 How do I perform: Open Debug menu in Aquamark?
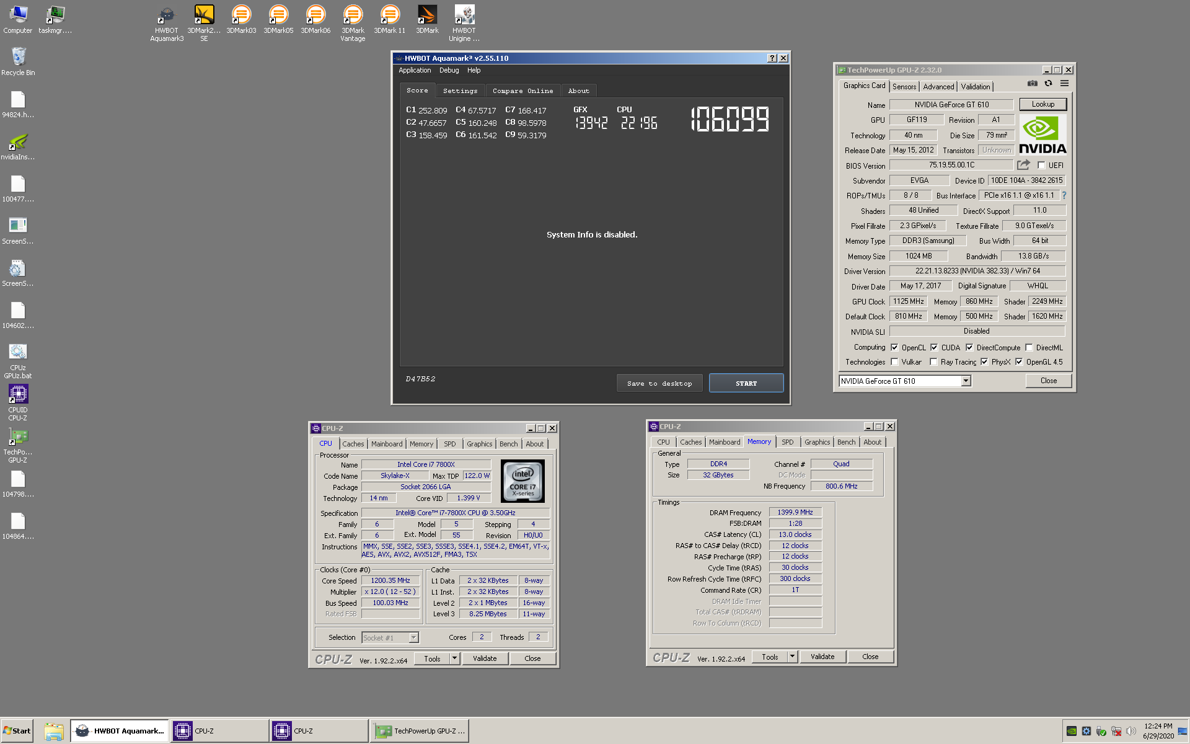(x=449, y=71)
